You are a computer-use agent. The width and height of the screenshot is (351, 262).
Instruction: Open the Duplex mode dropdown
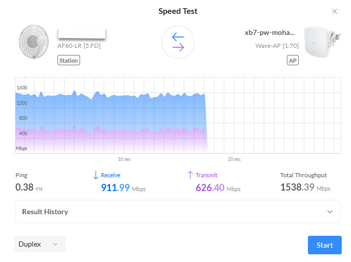tap(40, 244)
